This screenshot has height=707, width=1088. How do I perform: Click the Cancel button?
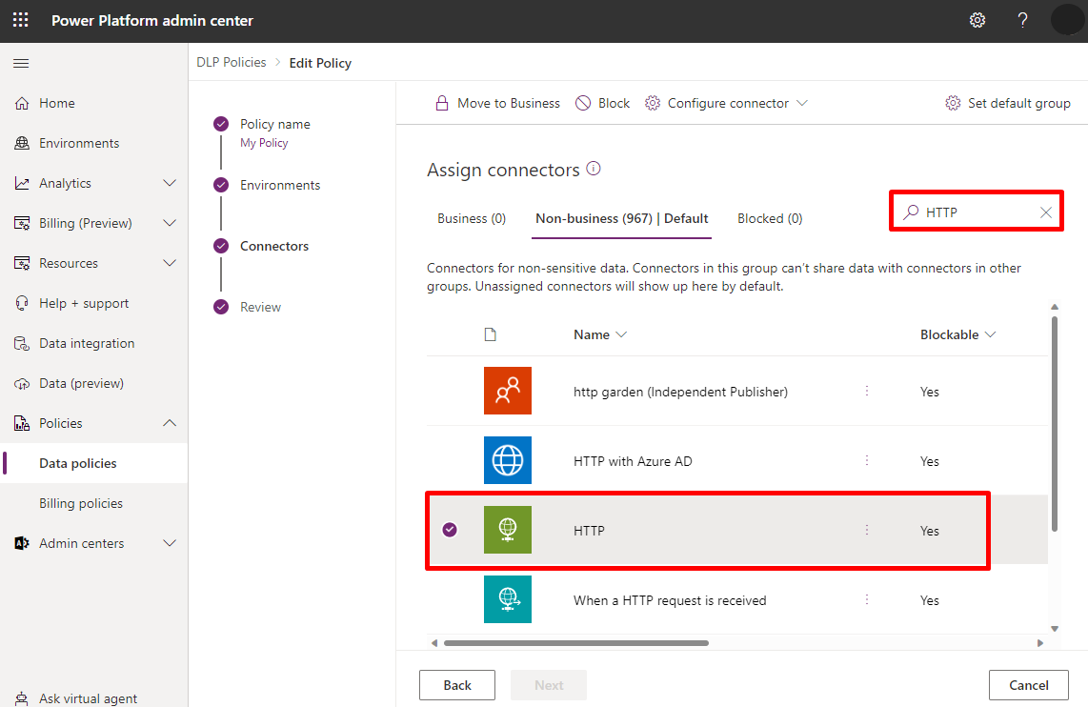(x=1028, y=685)
